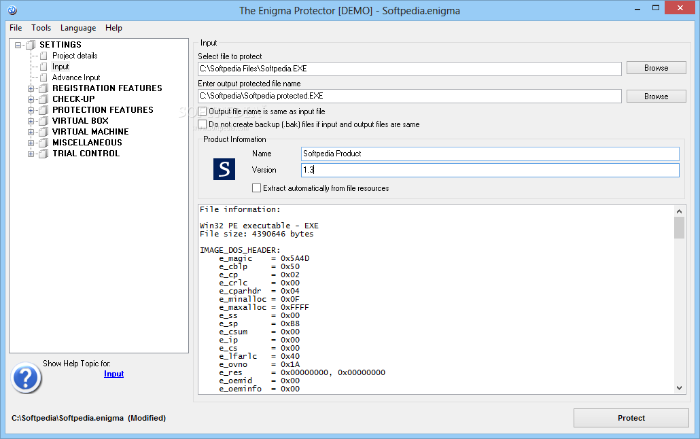Expand the TRIAL CONTROL node

[31, 154]
